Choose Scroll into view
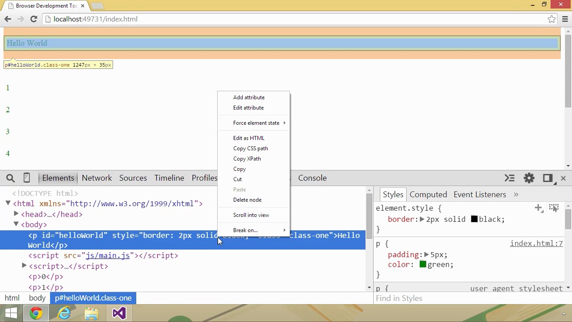Screen dimensions: 572x322 254,215
